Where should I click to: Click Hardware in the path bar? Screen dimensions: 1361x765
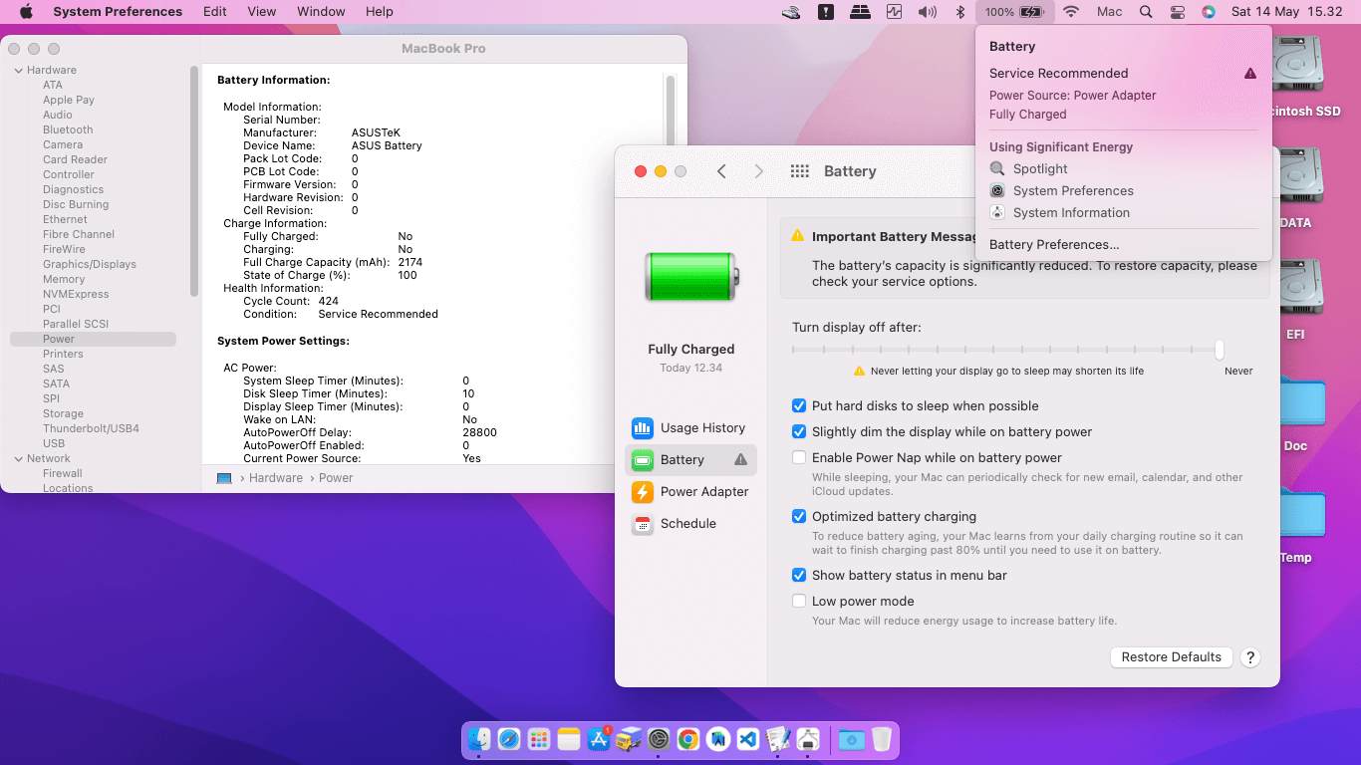pyautogui.click(x=276, y=478)
